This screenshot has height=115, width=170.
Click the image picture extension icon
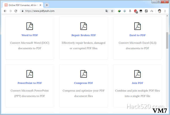point(146,11)
